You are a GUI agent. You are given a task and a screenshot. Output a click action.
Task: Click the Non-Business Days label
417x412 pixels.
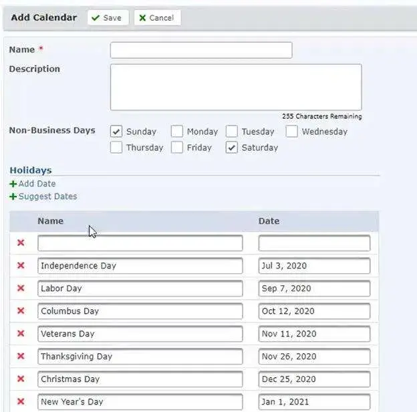click(x=52, y=130)
